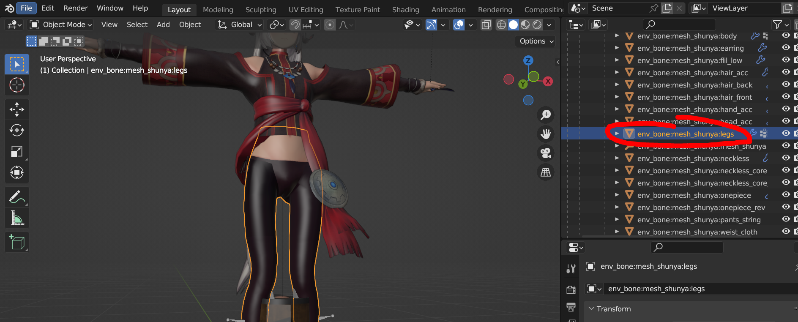Switch to solid viewport shading

pos(513,25)
